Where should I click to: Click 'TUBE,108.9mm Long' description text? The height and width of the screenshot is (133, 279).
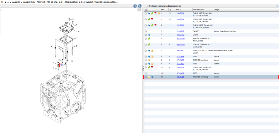(x=200, y=60)
